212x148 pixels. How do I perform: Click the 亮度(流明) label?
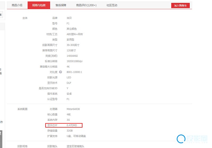51,56
